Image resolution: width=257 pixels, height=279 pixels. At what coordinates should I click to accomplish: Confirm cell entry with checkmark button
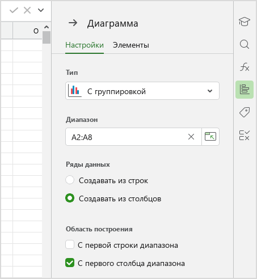coord(14,10)
